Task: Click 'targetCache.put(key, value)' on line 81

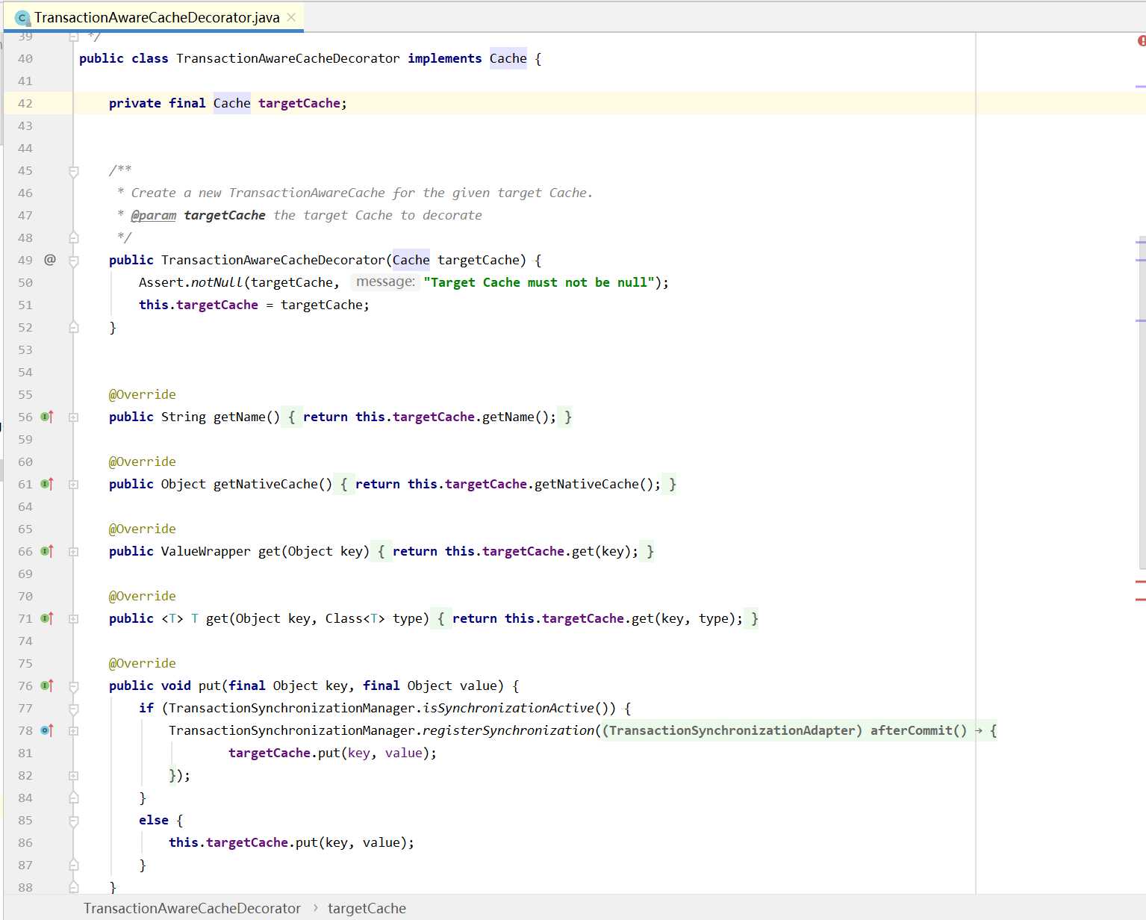Action: tap(329, 753)
